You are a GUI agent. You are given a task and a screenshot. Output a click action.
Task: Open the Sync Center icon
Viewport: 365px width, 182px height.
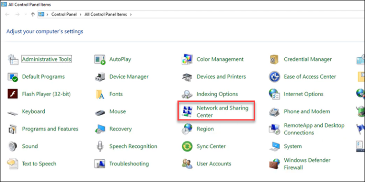187,146
